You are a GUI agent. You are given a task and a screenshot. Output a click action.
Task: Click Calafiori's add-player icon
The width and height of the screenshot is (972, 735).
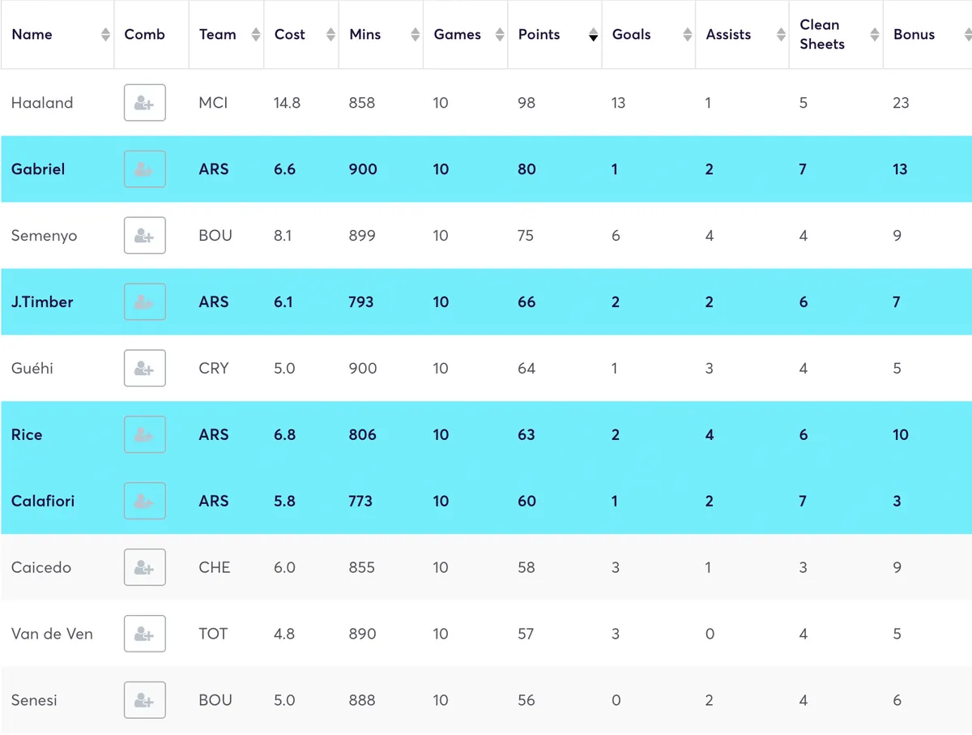click(x=144, y=501)
